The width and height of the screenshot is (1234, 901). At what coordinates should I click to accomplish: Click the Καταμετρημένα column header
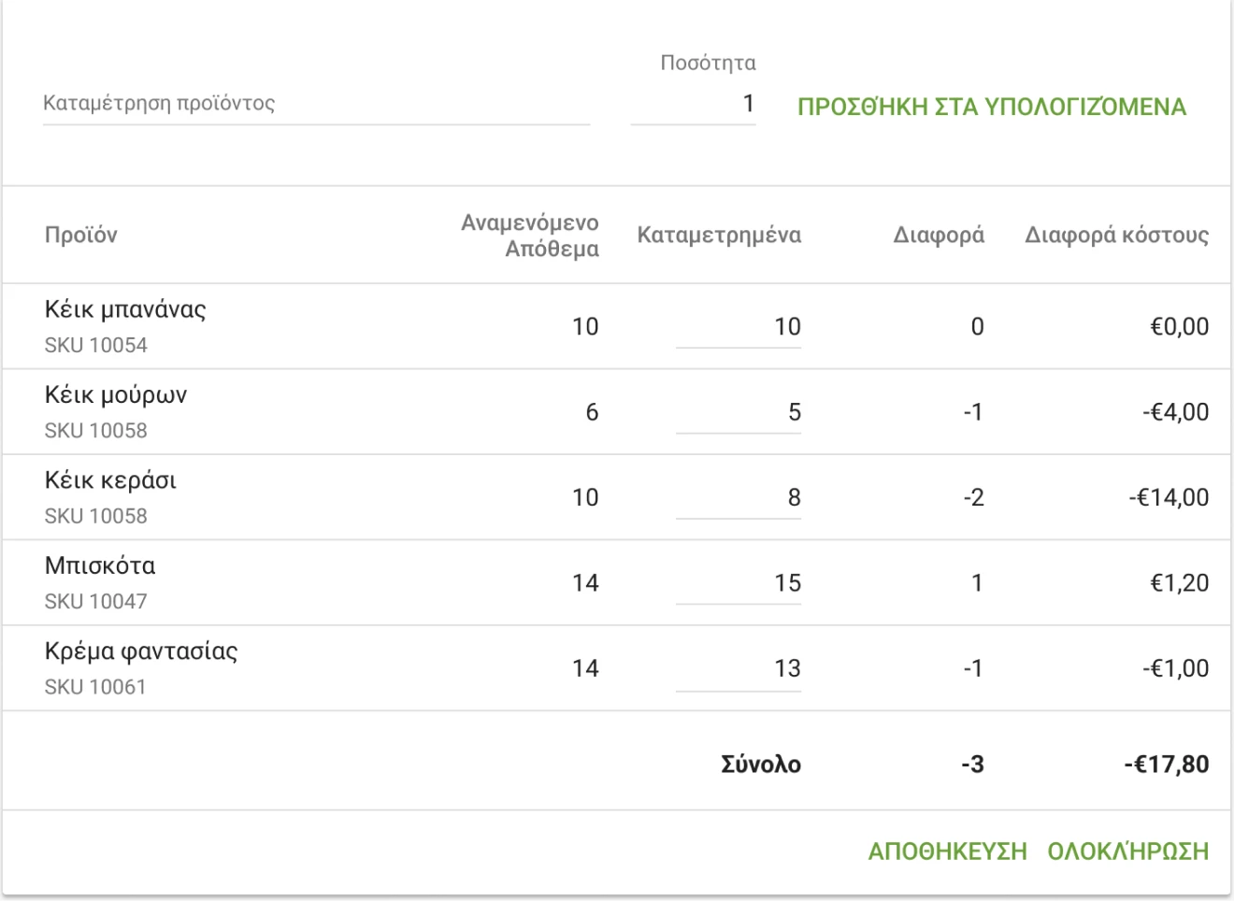pyautogui.click(x=719, y=236)
